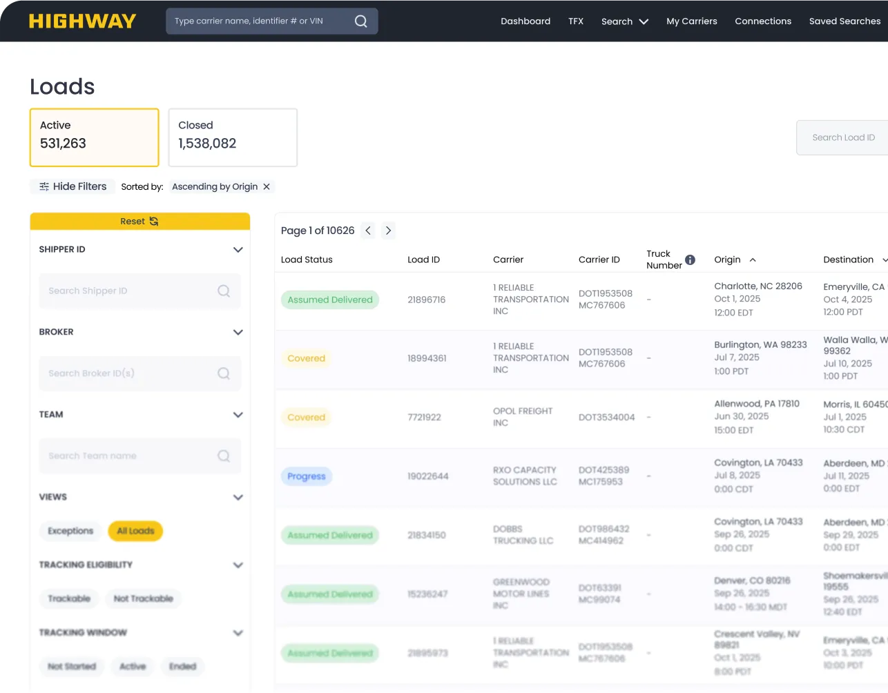Click the Hide Filters button

pos(73,186)
